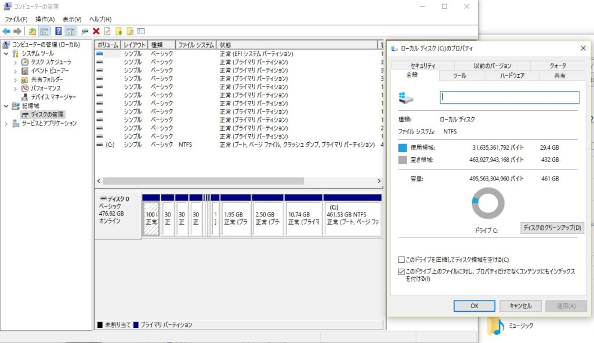Click the volume label text field

click(x=509, y=98)
